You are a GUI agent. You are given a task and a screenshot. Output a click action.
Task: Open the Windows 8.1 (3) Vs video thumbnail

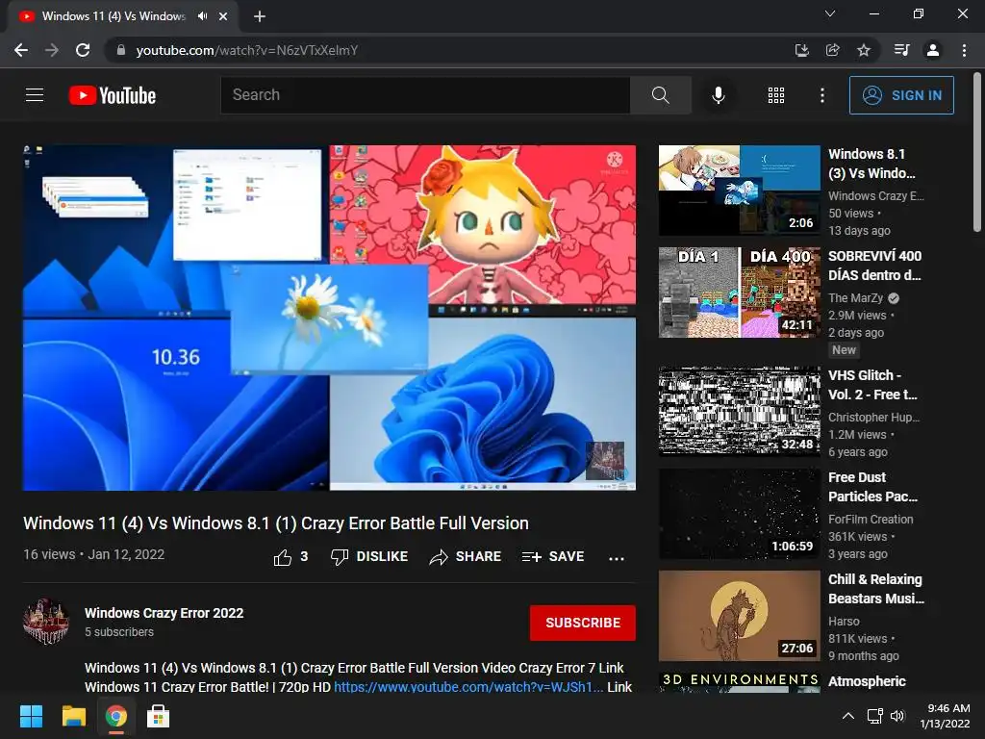tap(740, 190)
